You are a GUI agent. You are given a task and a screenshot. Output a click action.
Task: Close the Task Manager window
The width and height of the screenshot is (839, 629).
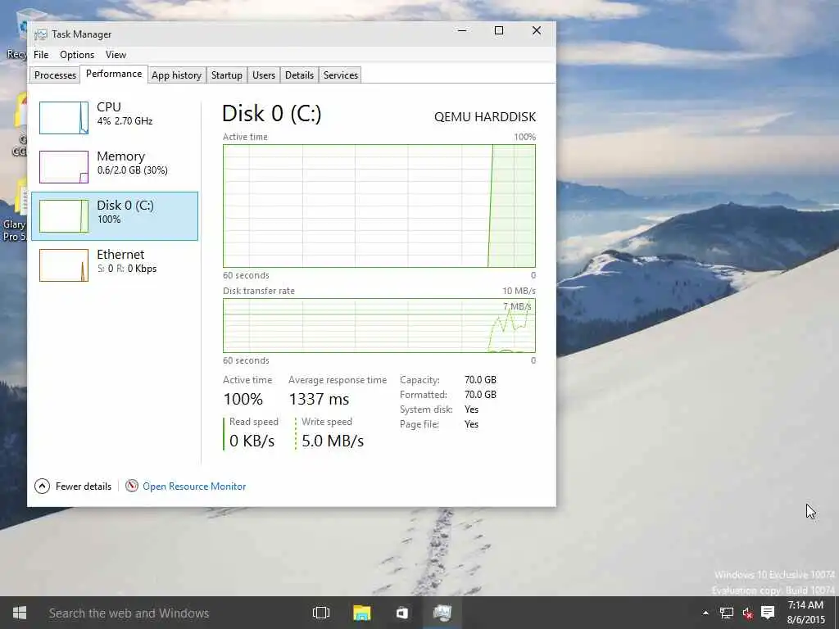[537, 31]
